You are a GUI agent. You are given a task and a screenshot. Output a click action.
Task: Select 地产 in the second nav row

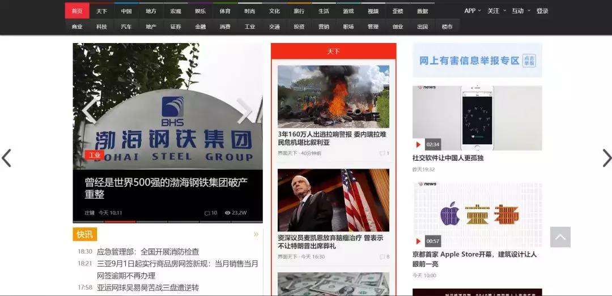[151, 27]
